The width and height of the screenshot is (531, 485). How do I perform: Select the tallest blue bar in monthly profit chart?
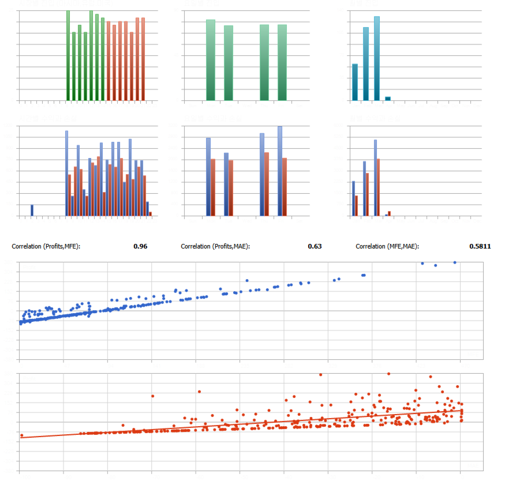pyautogui.click(x=376, y=178)
